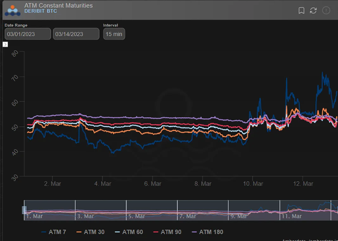Click the 12. Mar x-axis label
The image size is (338, 241).
pos(303,184)
